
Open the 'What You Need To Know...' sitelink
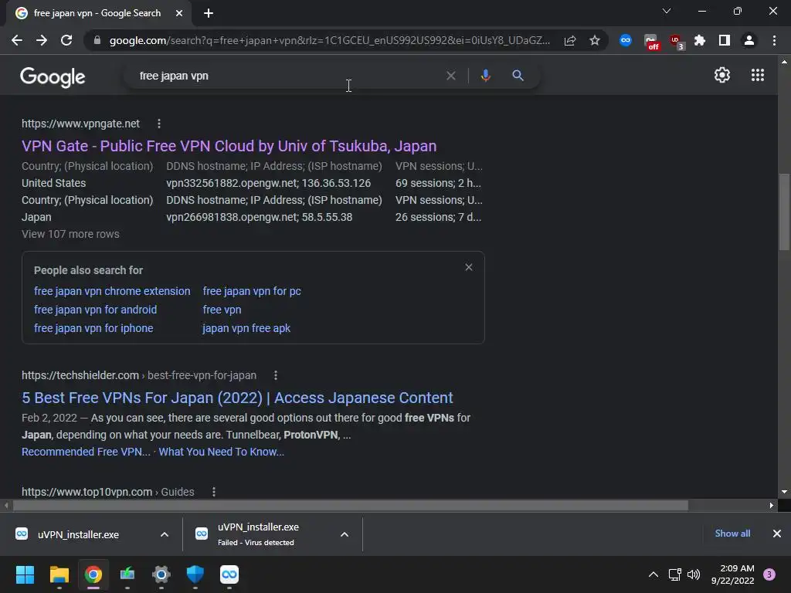click(222, 452)
